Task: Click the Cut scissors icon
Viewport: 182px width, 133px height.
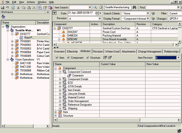Action: point(18,7)
